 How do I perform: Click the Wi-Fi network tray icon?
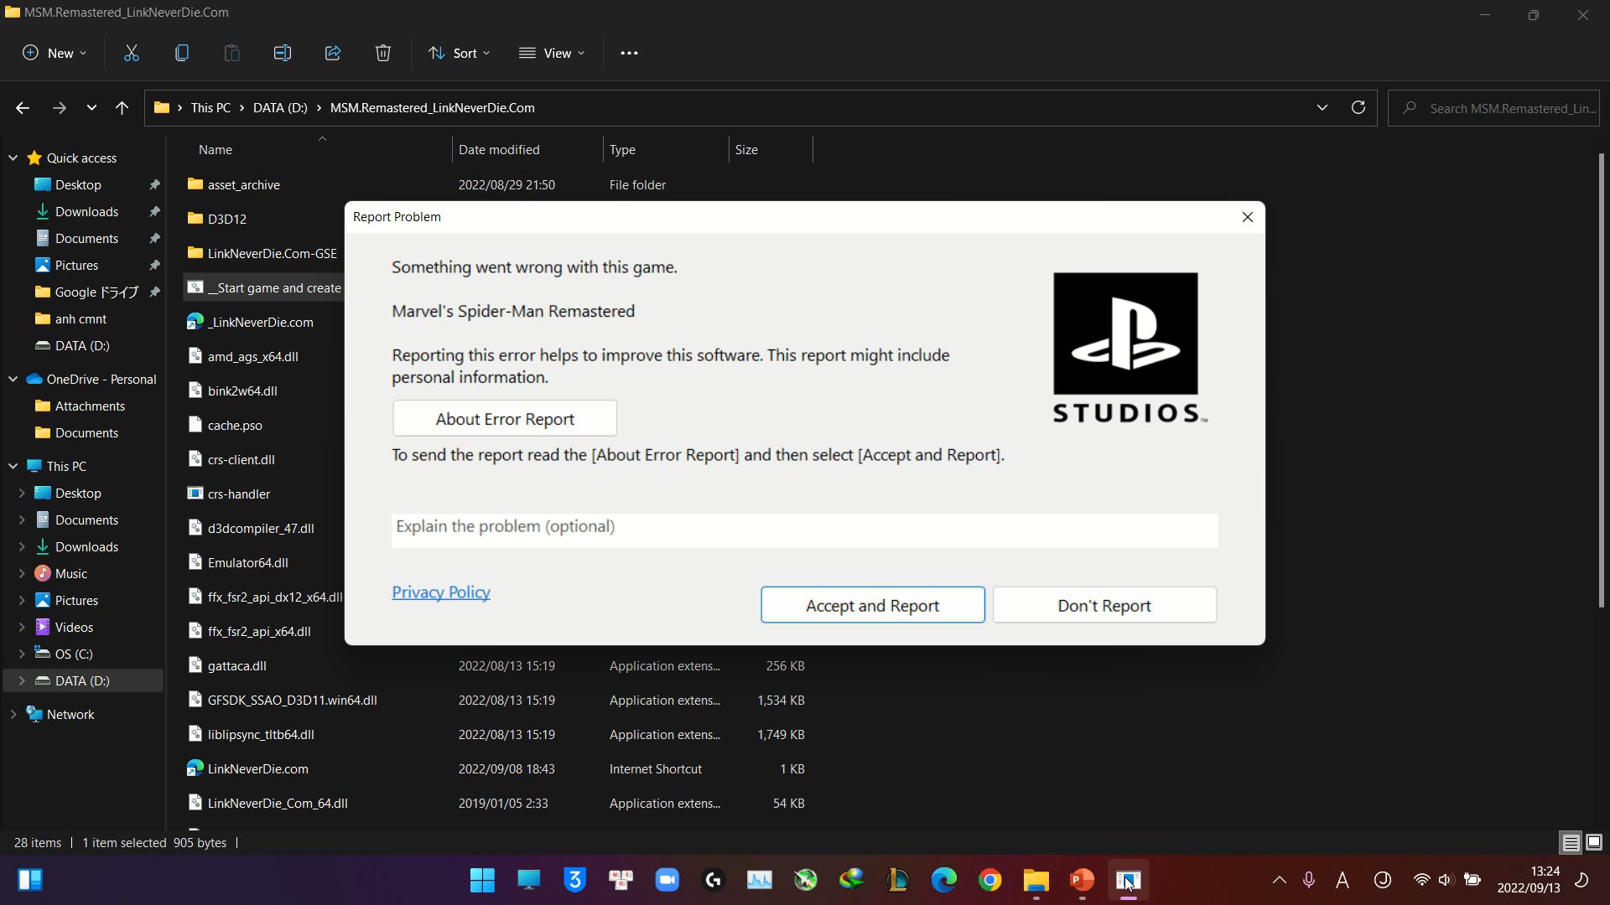(x=1421, y=880)
